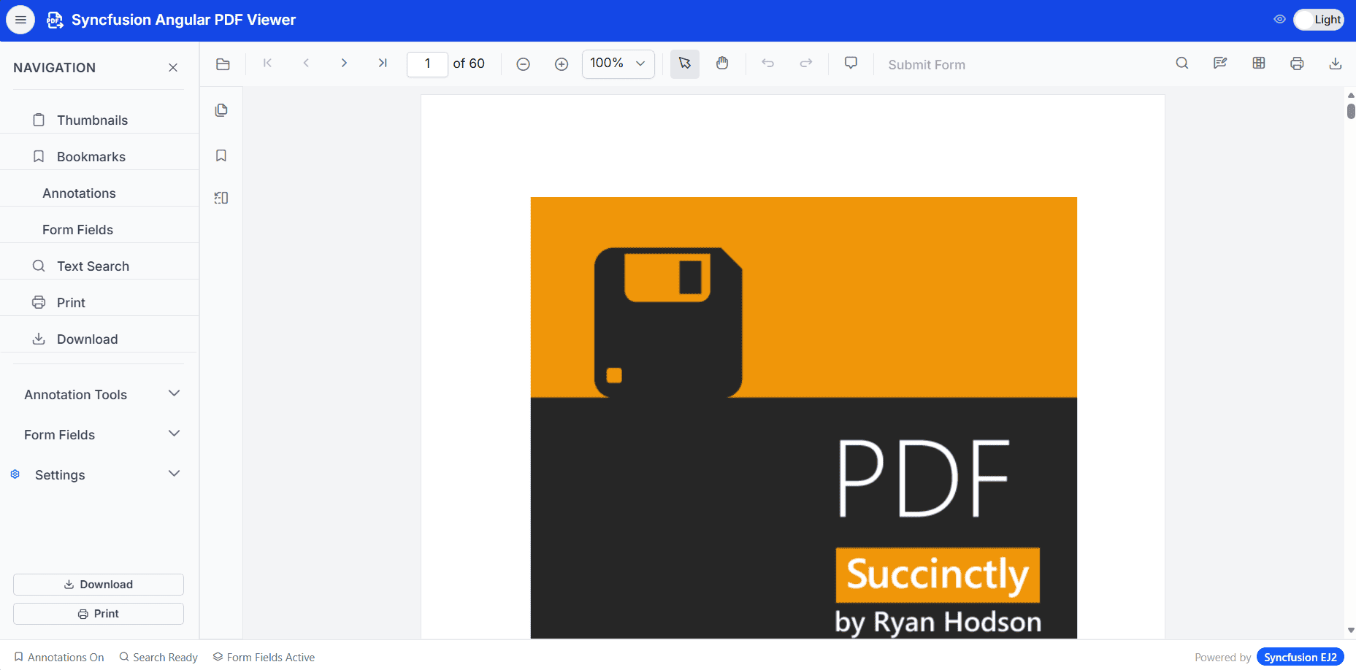This screenshot has width=1356, height=670.
Task: Add a comment with the comment icon
Action: tap(851, 63)
